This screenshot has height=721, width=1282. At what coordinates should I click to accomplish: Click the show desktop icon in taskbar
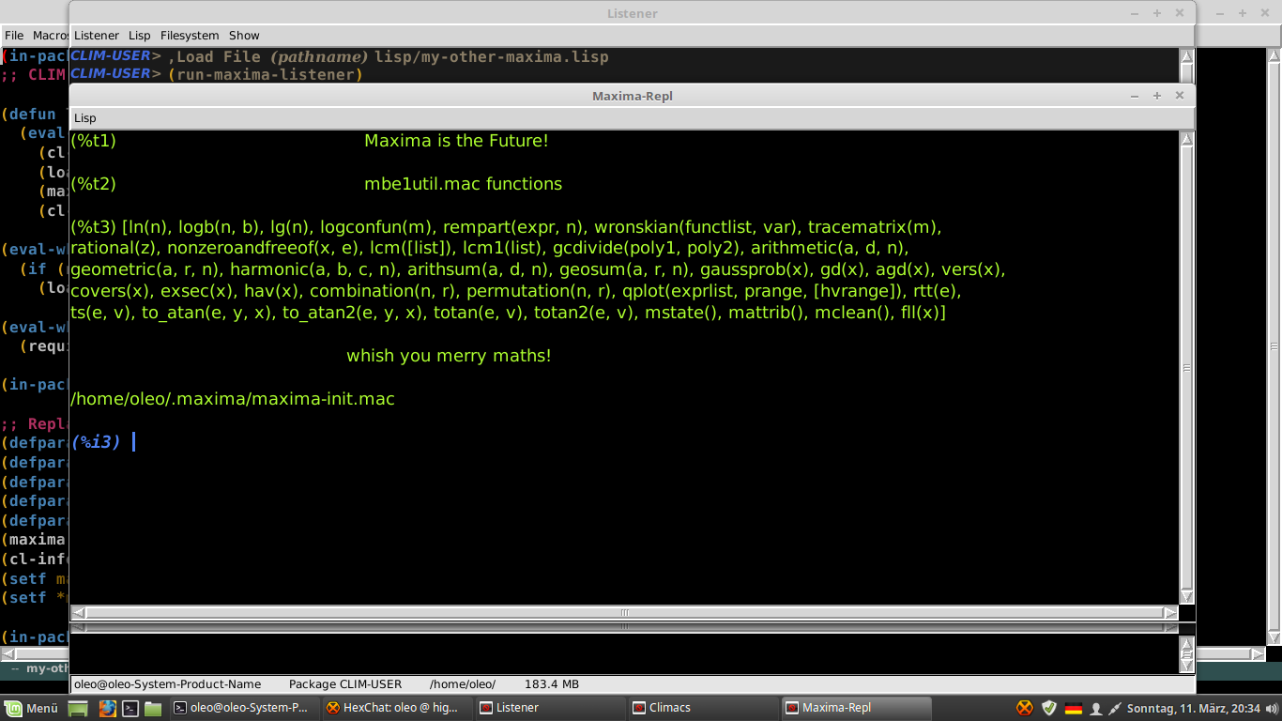79,708
